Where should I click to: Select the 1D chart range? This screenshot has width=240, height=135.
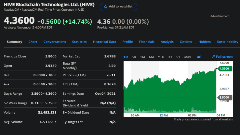126,57
